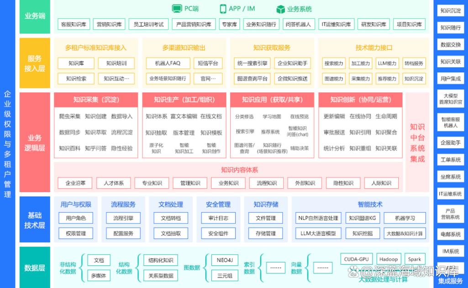Open the 问答机器人 box
The height and width of the screenshot is (288, 468).
click(x=298, y=25)
